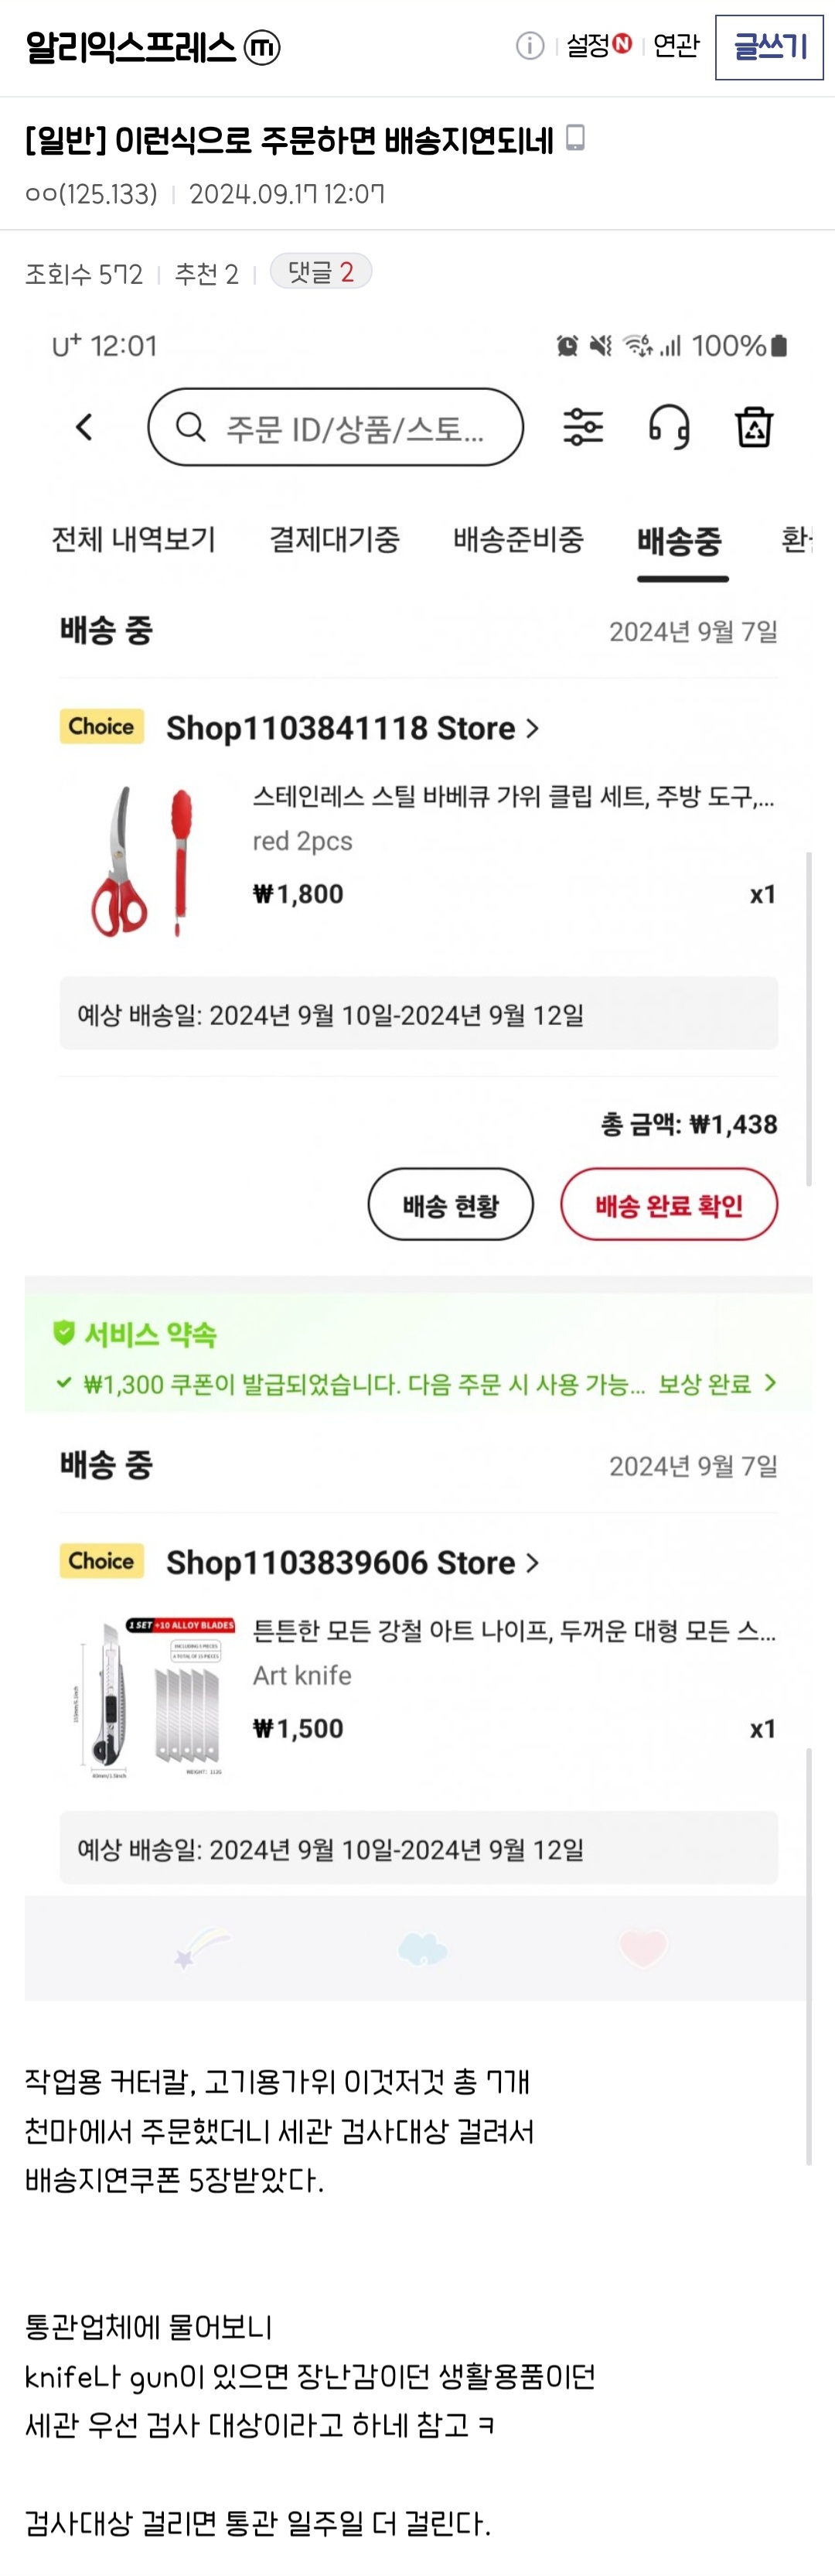This screenshot has width=835, height=2576.
Task: Click the mobile gallery 'm' logo icon
Action: coord(262,47)
